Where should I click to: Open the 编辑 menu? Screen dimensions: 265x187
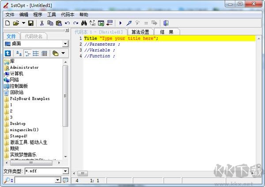tap(24, 15)
